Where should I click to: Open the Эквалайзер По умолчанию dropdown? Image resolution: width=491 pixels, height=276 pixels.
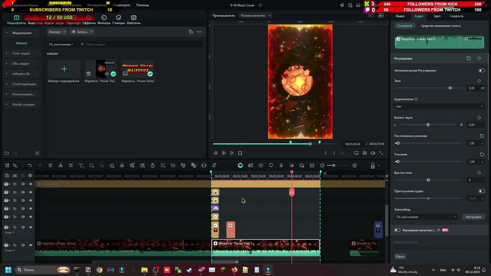click(x=426, y=217)
